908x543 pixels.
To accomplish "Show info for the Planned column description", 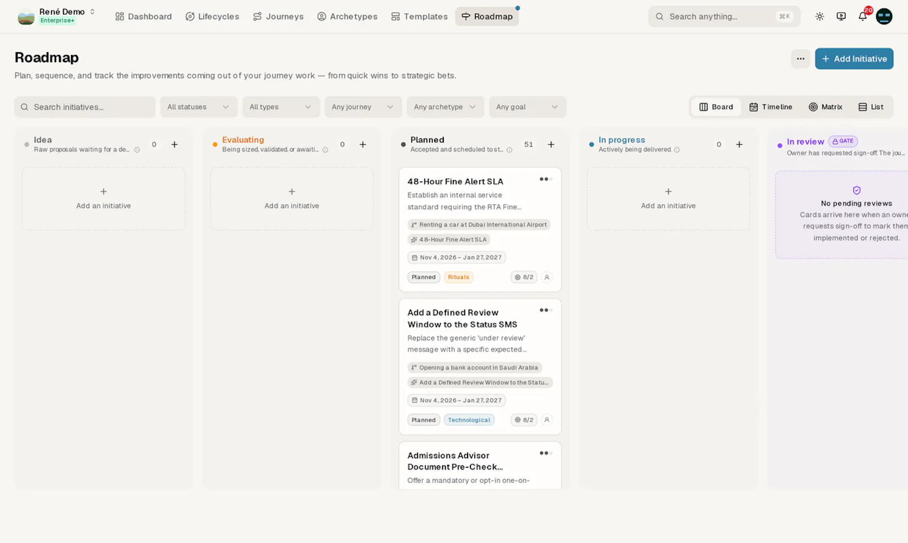I will pos(510,150).
